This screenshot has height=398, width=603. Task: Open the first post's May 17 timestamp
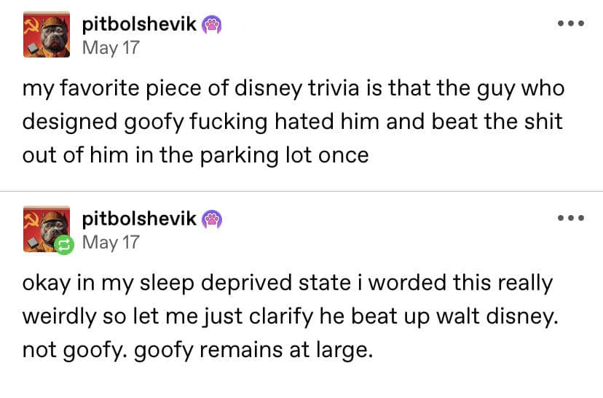click(110, 48)
